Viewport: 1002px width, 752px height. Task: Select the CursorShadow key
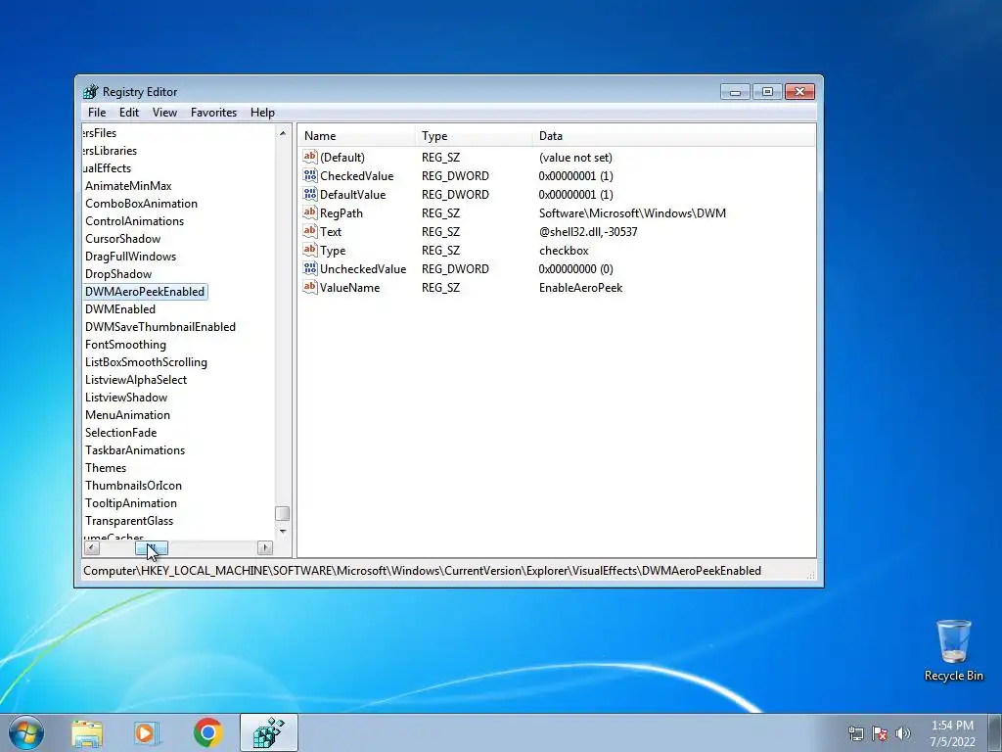122,239
